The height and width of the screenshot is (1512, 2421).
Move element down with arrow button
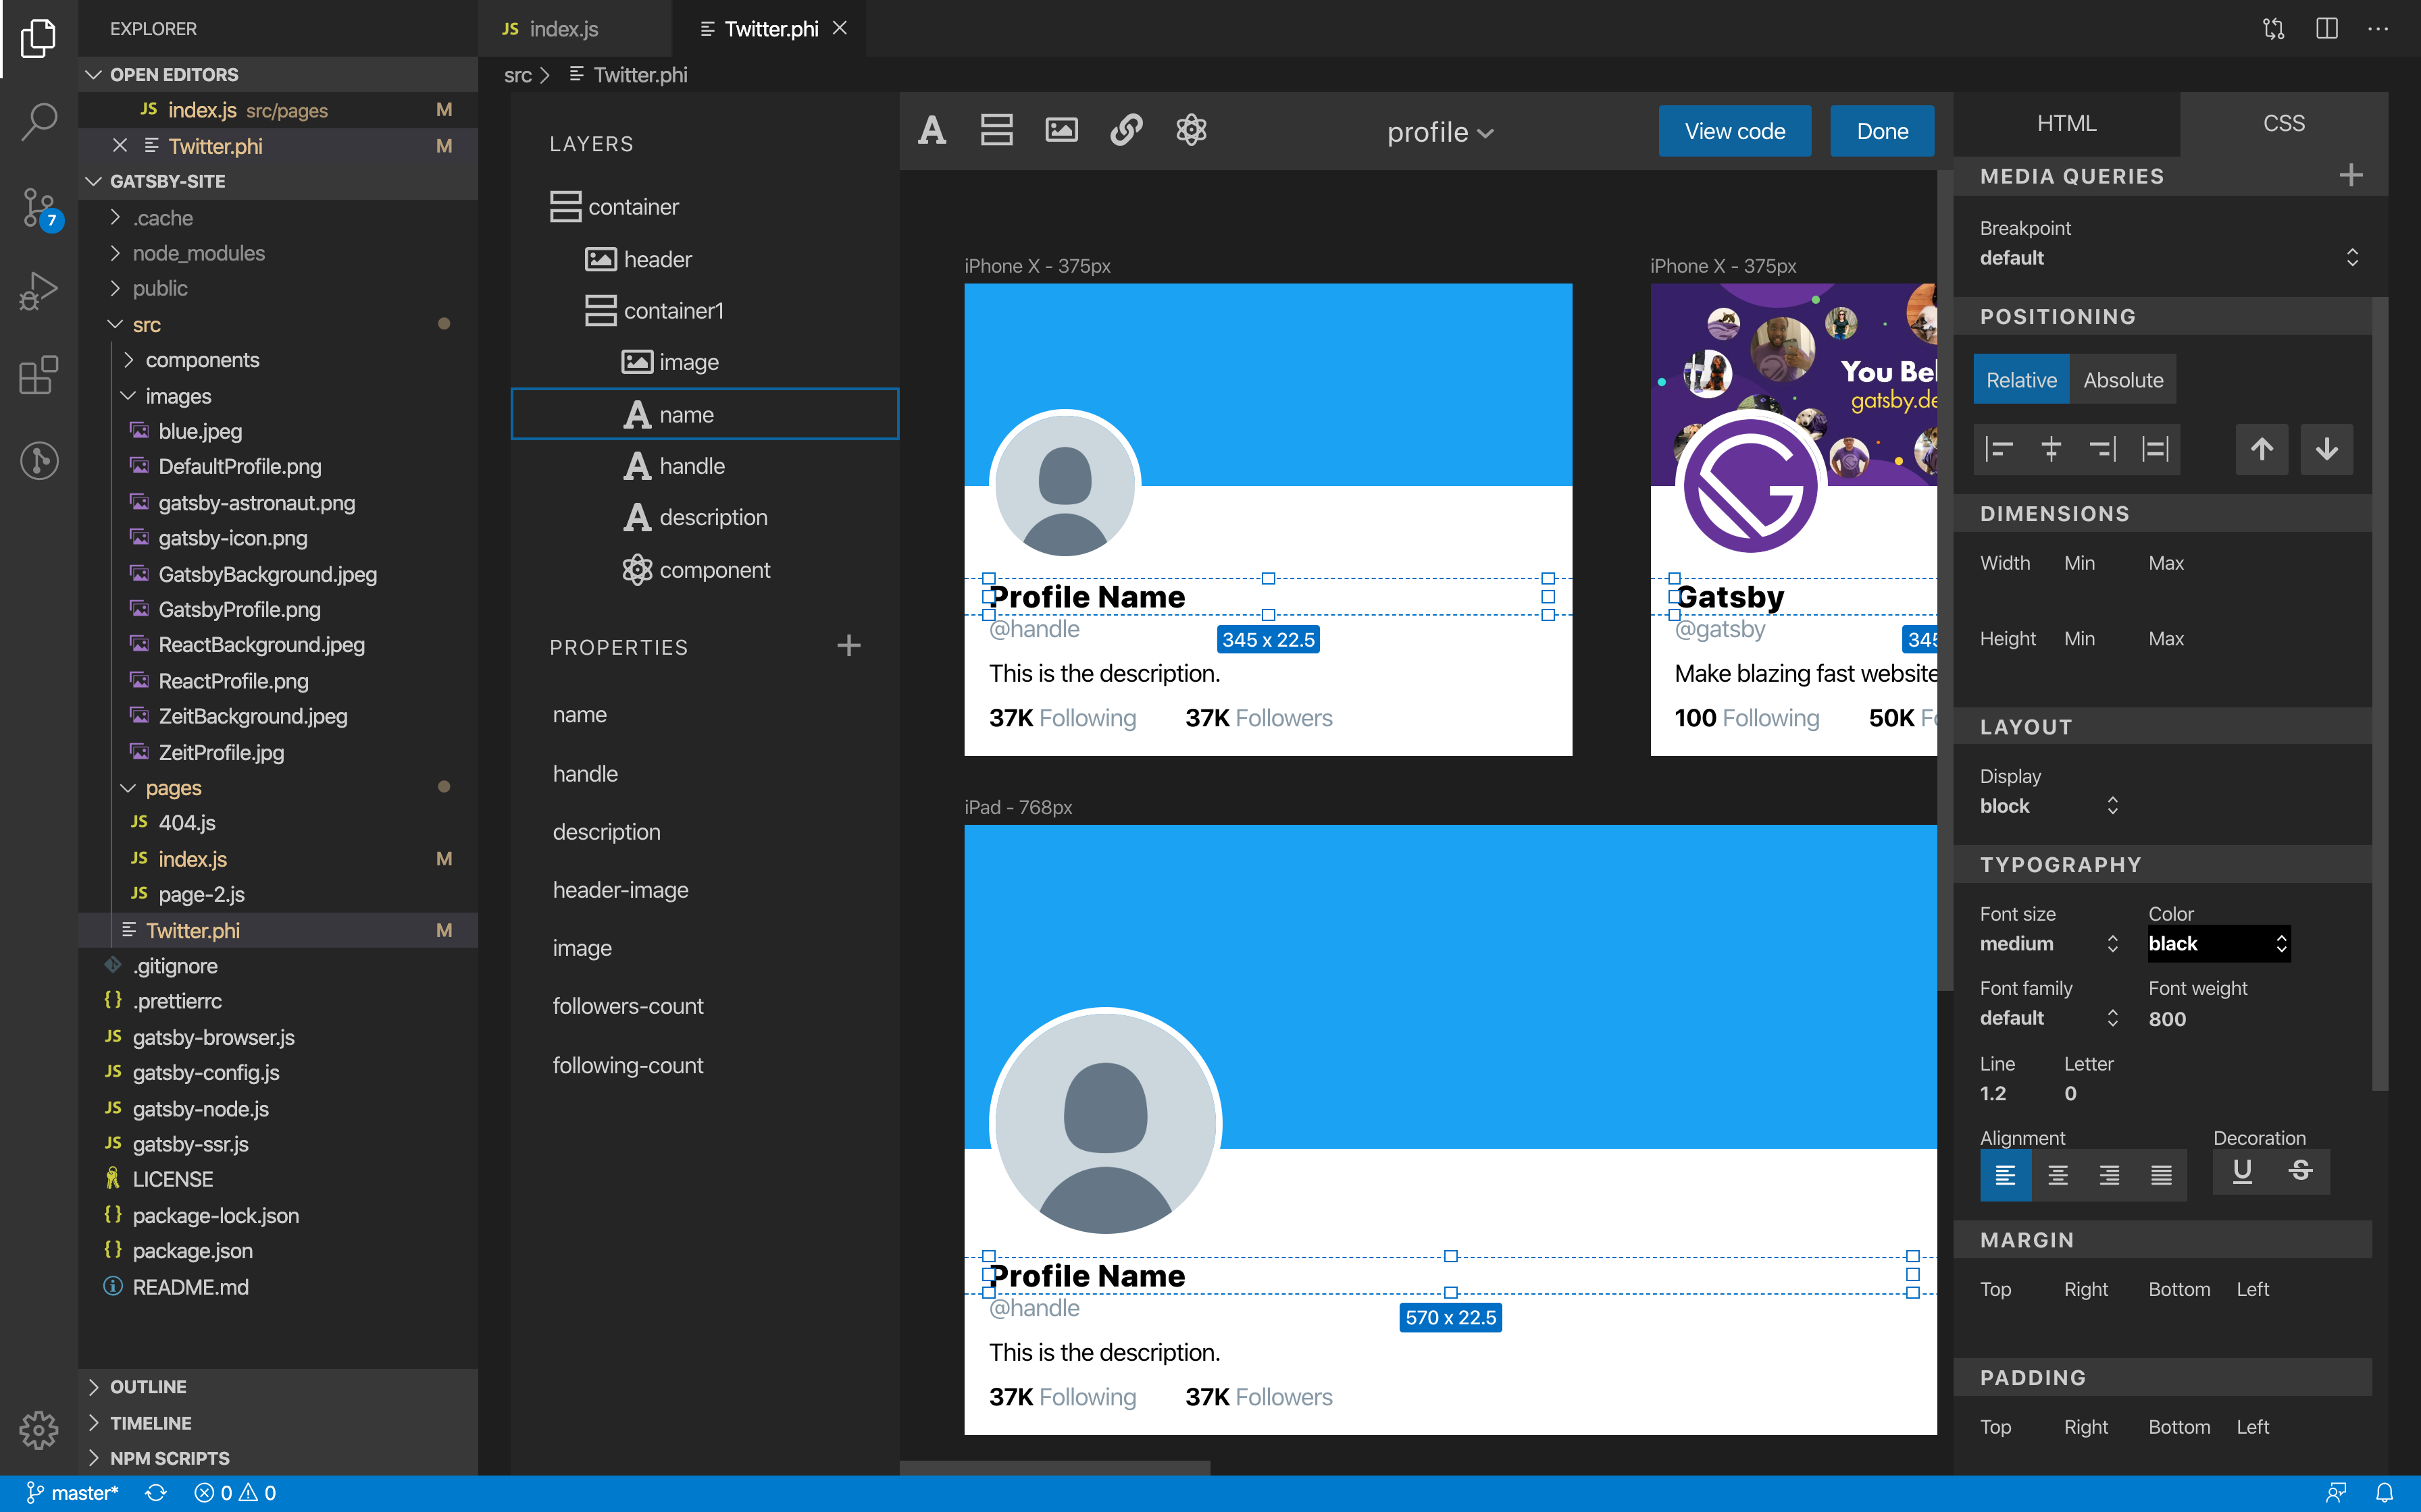pyautogui.click(x=2326, y=449)
